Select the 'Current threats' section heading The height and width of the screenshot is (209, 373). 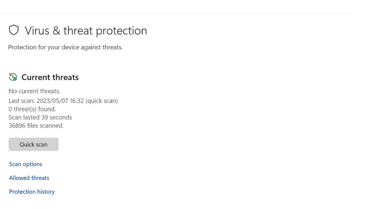click(50, 77)
